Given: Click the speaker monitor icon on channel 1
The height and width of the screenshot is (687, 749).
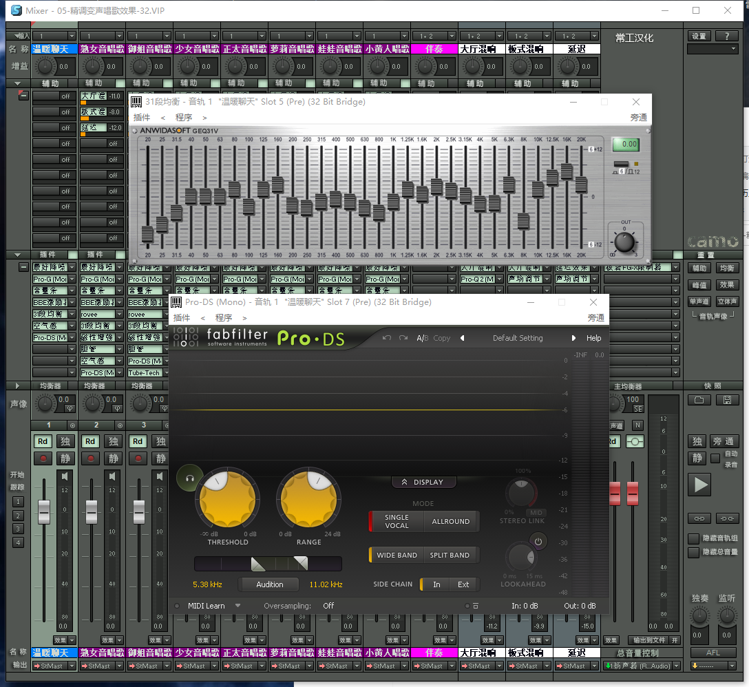Looking at the screenshot, I should point(65,476).
